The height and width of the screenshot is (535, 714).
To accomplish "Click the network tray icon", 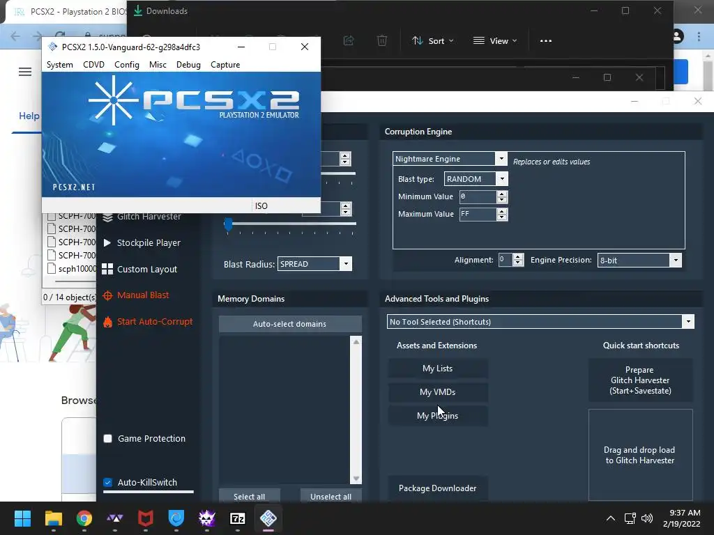I will pos(630,518).
